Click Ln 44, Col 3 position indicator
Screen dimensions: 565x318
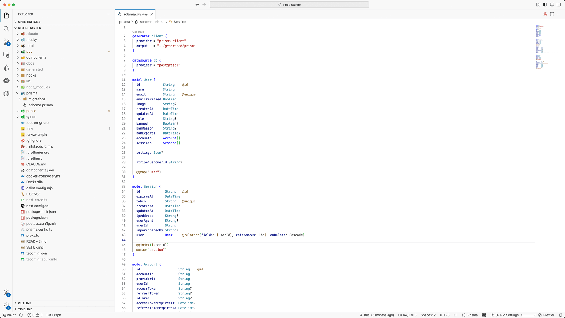coord(407,315)
